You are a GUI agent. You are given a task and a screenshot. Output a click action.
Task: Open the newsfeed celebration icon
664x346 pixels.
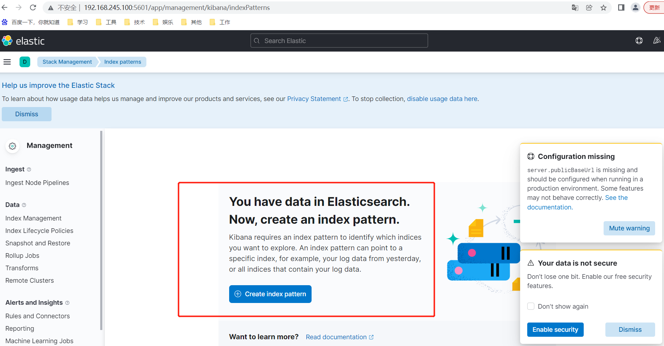pos(657,41)
